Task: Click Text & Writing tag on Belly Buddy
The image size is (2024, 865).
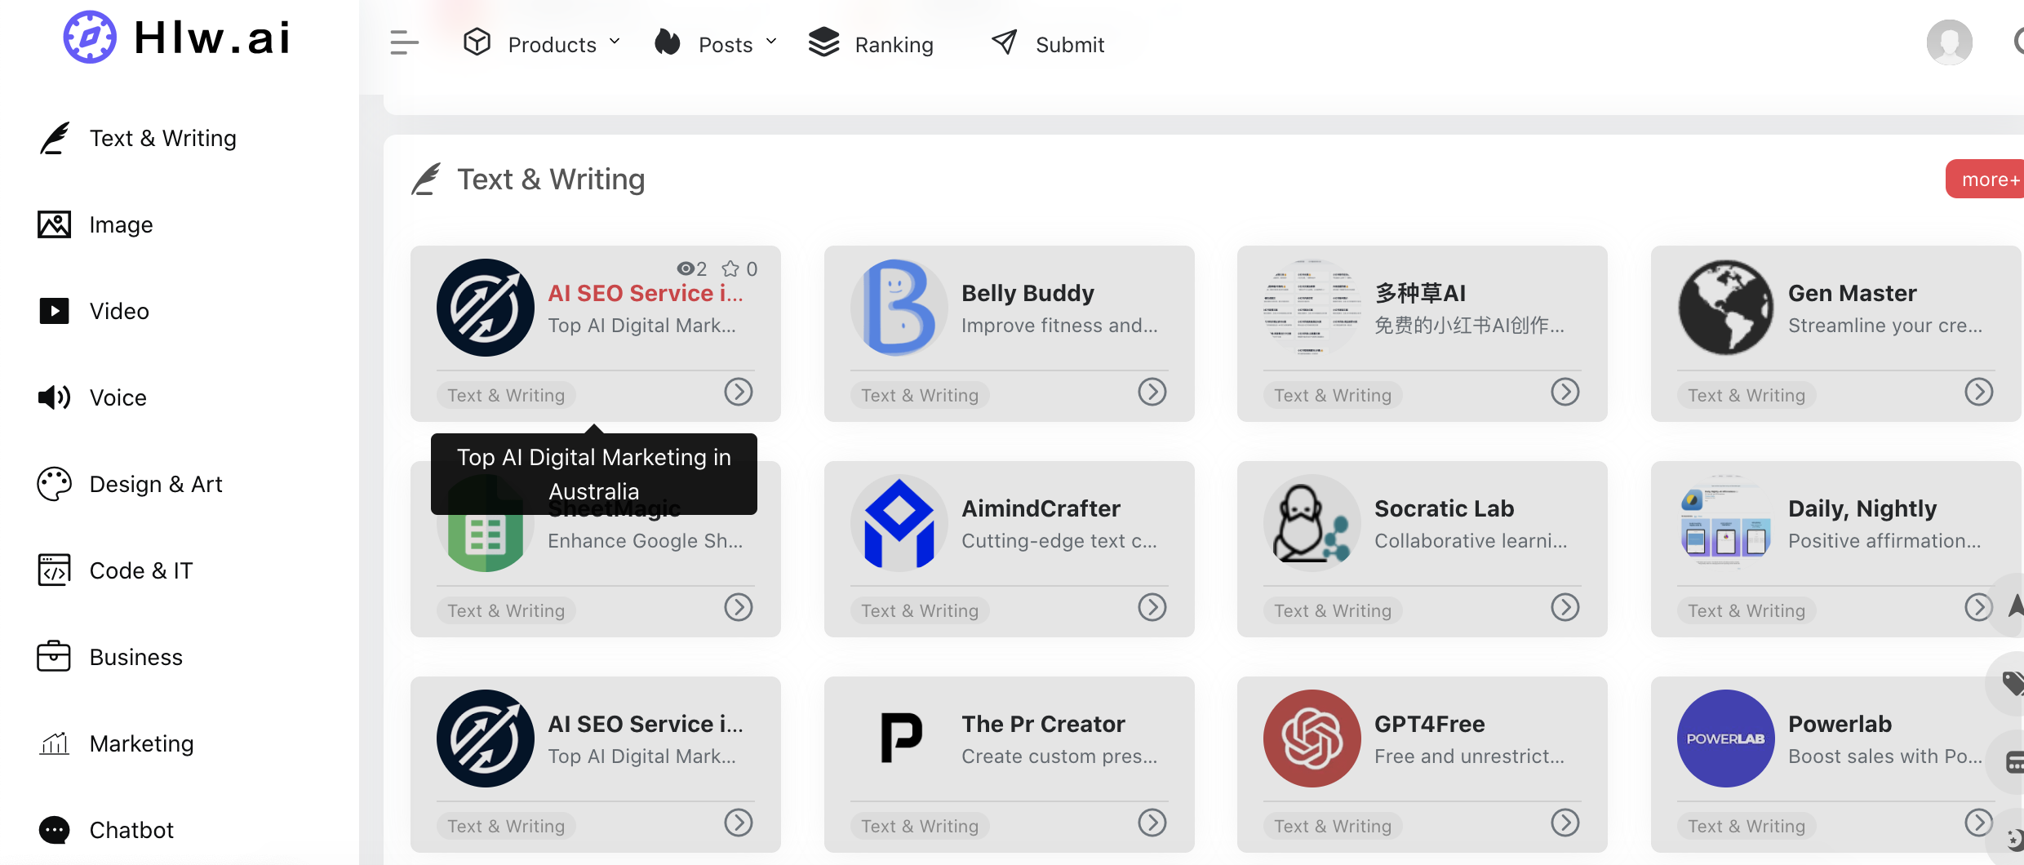Action: point(920,396)
